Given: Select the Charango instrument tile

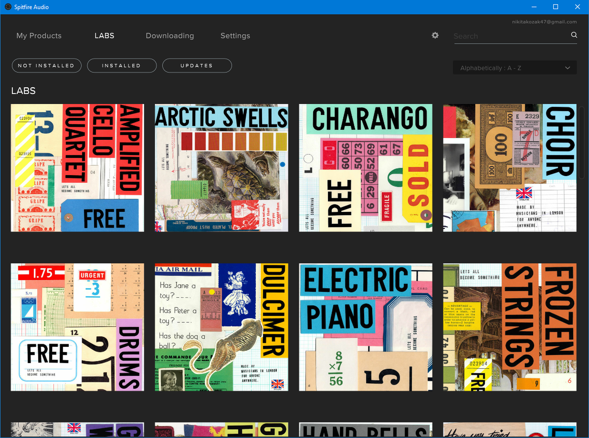Looking at the screenshot, I should click(x=366, y=168).
